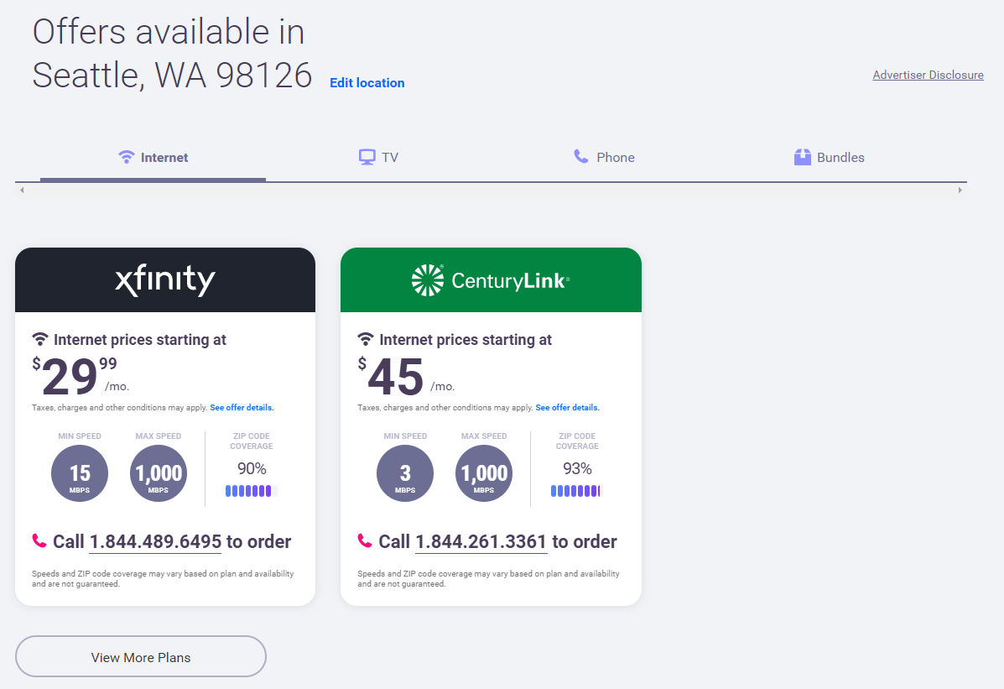Click the pink phone icon in Xfinity card
Image resolution: width=1004 pixels, height=689 pixels.
(39, 540)
